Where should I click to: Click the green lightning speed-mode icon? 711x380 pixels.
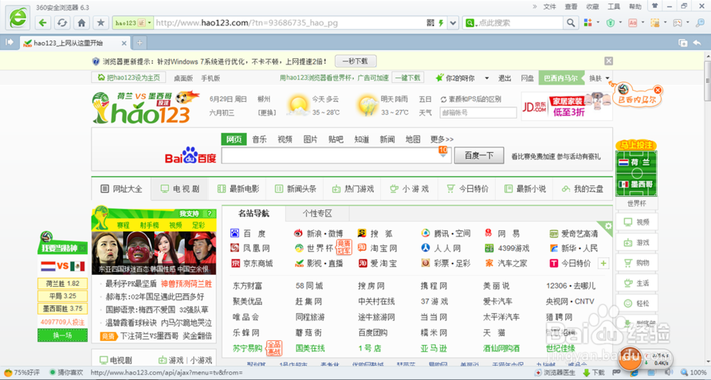click(441, 23)
